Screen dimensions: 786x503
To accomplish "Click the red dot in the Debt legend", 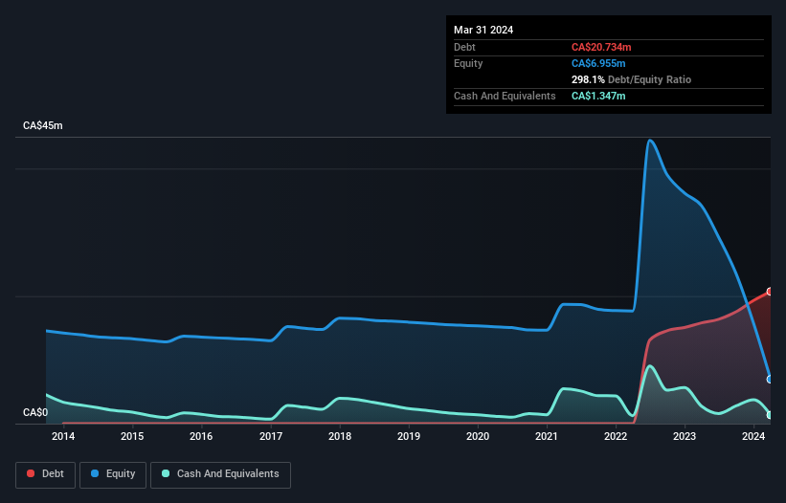I will point(31,473).
